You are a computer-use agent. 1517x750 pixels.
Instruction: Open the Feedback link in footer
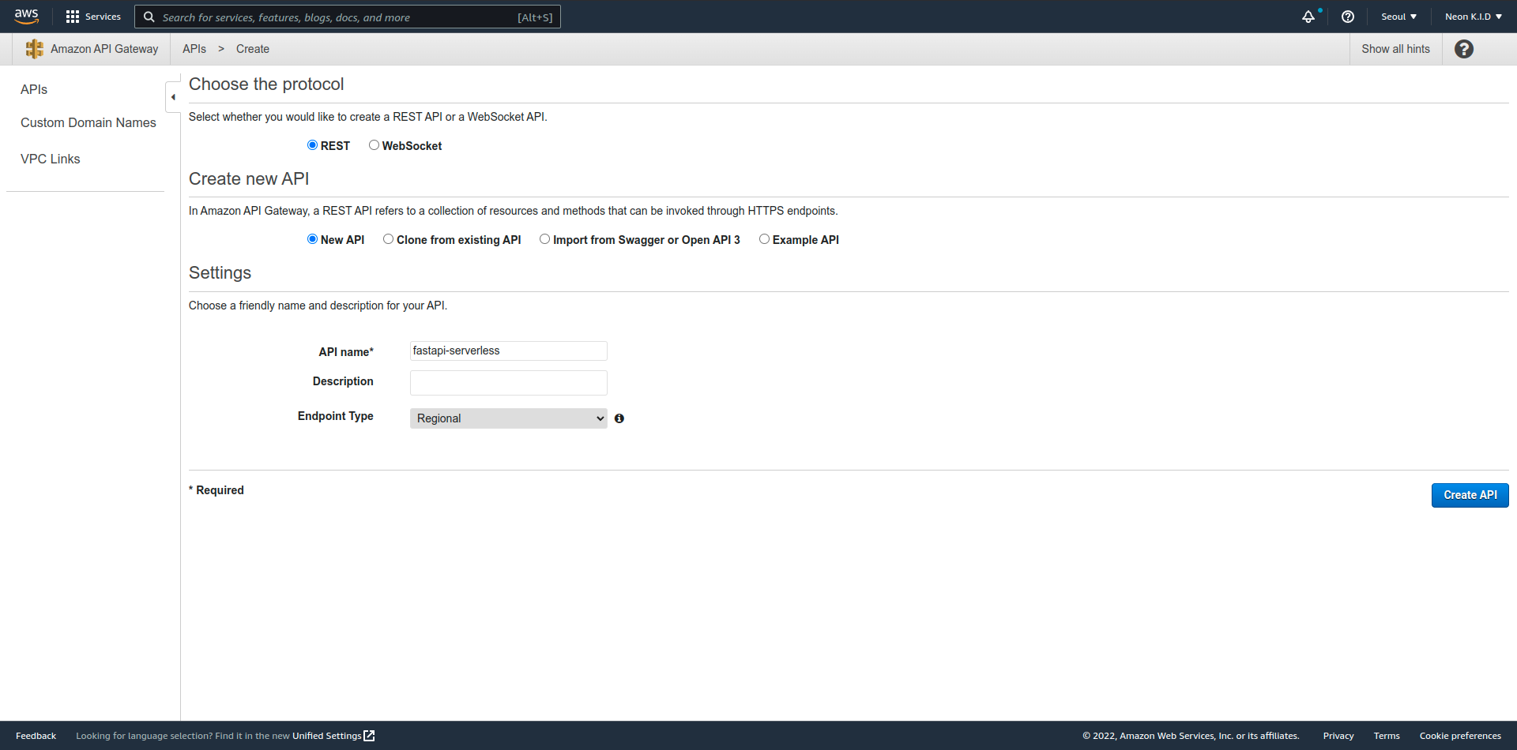(36, 736)
